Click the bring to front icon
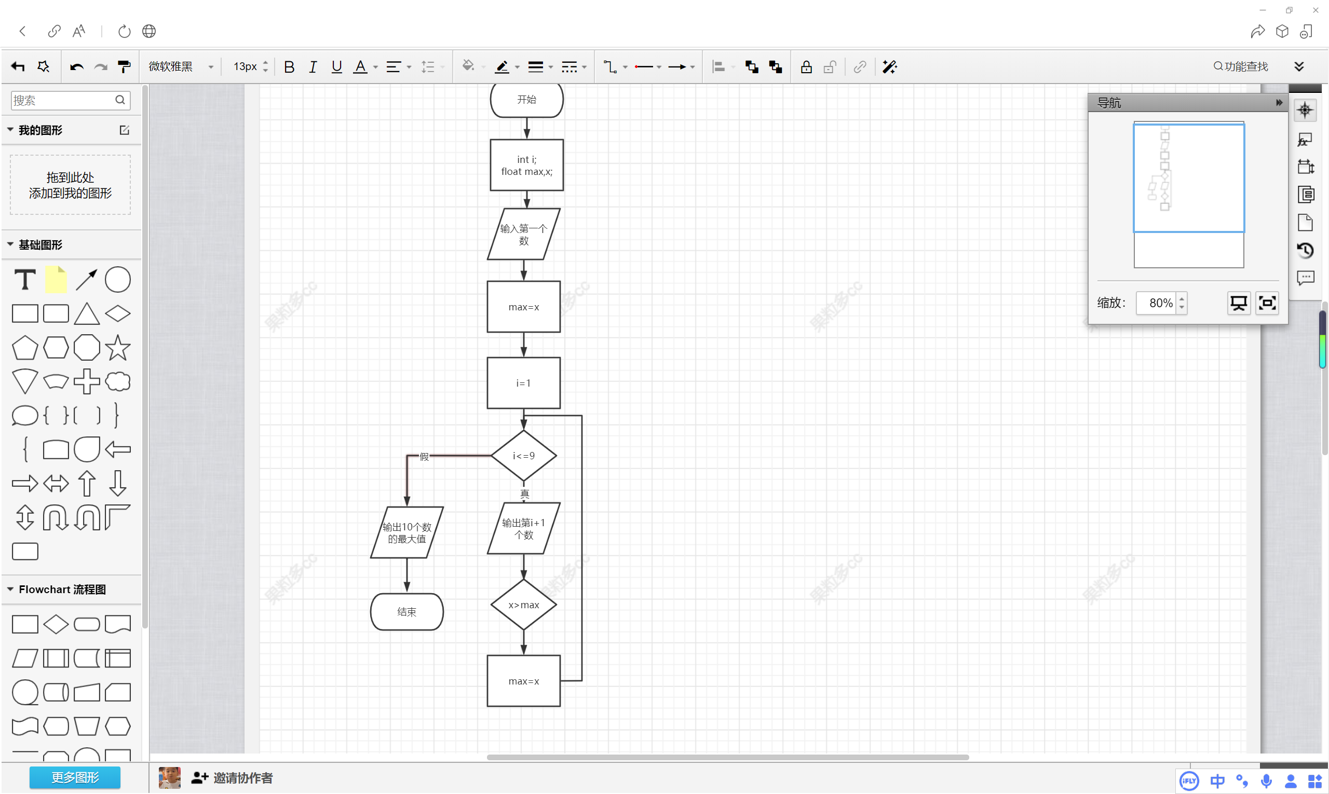The height and width of the screenshot is (794, 1329). click(752, 67)
